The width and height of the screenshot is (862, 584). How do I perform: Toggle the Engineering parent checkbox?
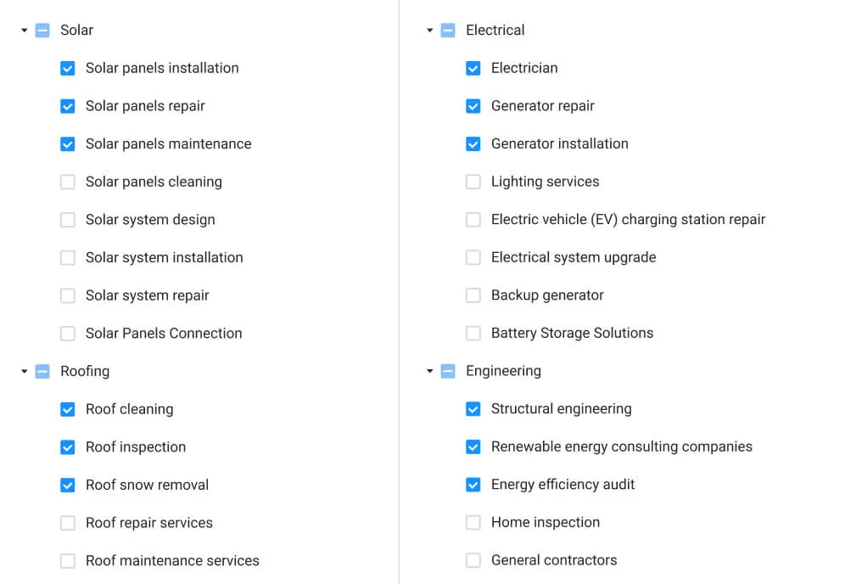pos(448,372)
